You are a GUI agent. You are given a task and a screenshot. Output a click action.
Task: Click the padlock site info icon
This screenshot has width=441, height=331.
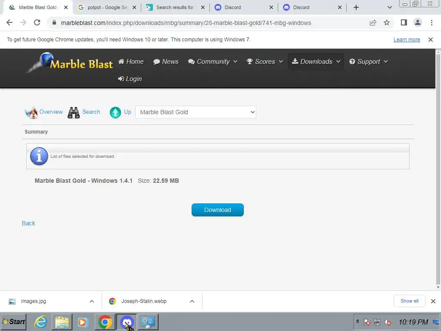point(54,22)
